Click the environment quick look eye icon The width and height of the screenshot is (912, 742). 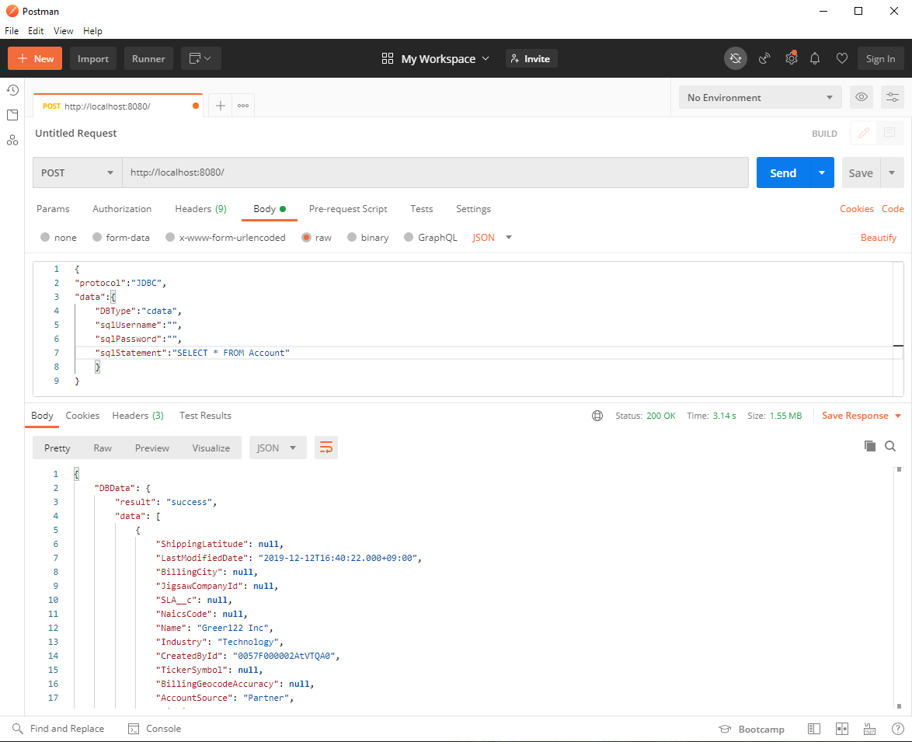[x=862, y=97]
